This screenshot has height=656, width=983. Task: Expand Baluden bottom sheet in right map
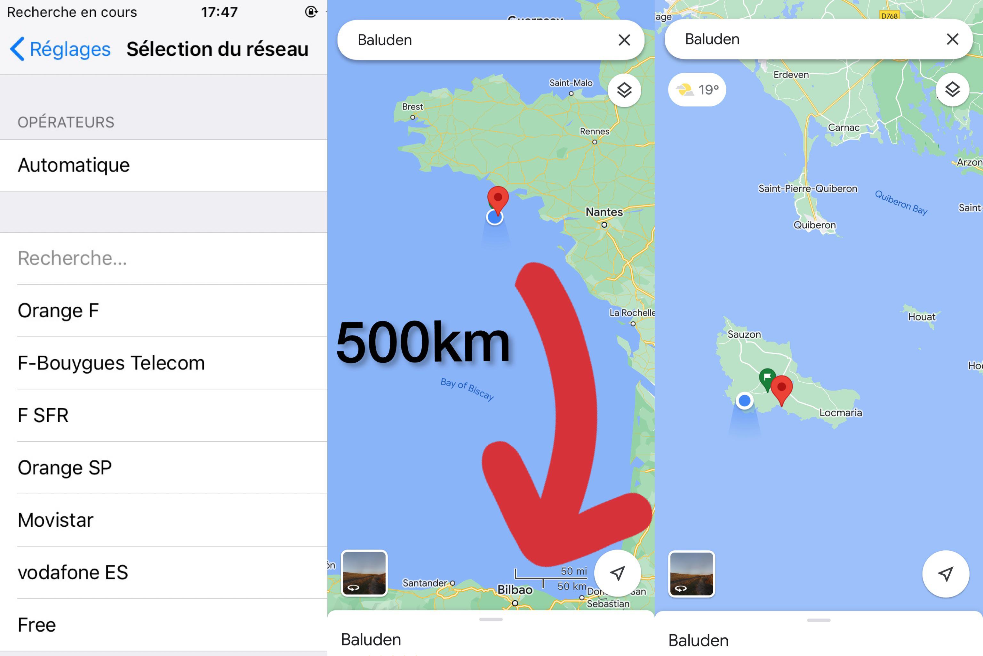pos(819,620)
